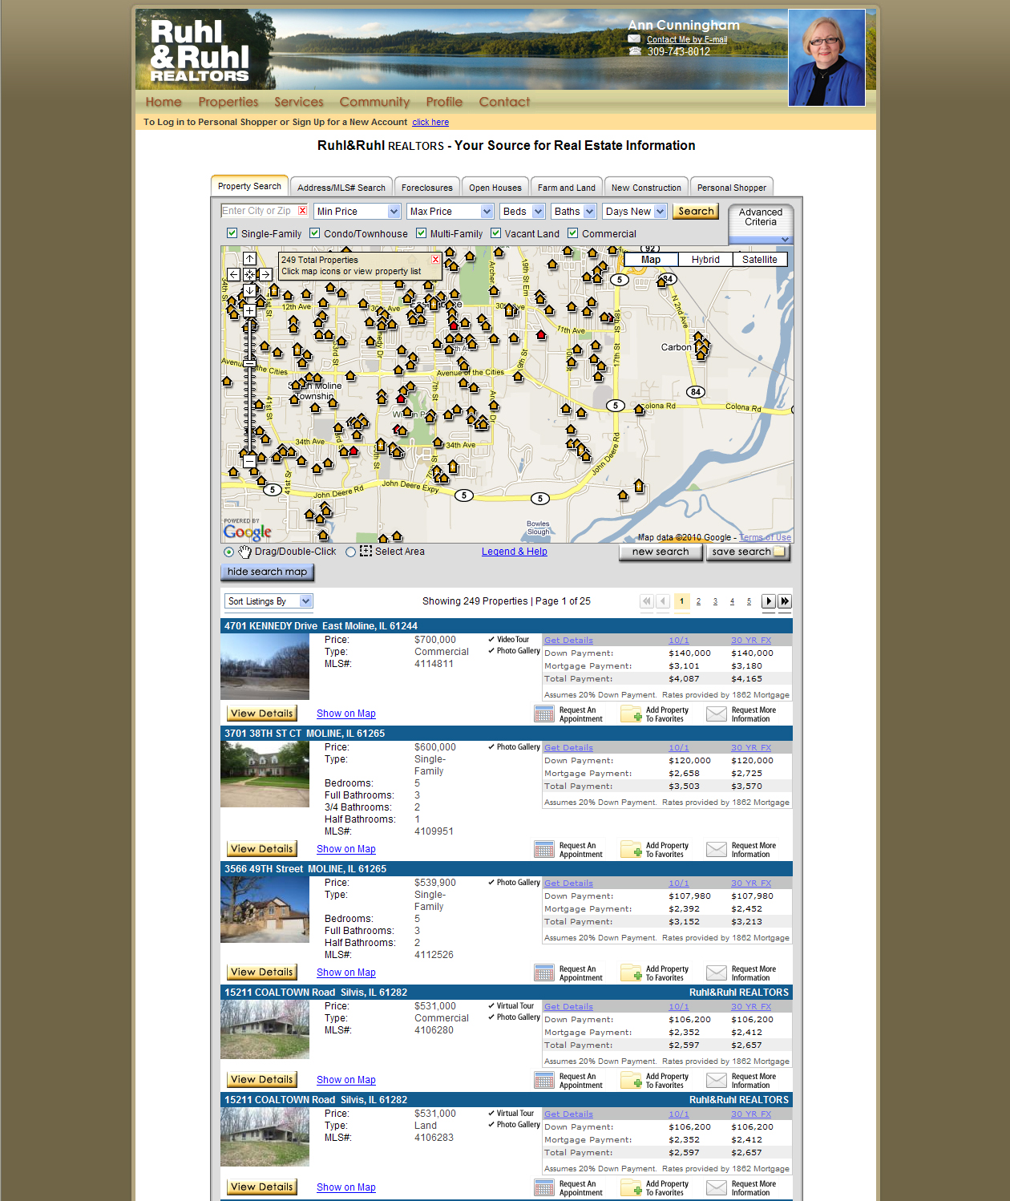Click the Ruhl & Ruhl Realtors logo

(200, 52)
